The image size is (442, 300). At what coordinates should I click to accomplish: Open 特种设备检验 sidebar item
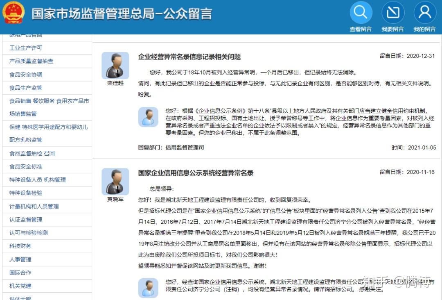[26, 193]
